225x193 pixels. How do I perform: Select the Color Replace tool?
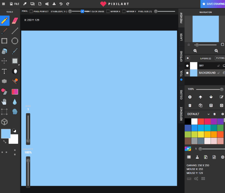coord(4,92)
